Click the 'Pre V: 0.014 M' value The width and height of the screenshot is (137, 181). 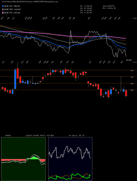[x=109, y=8]
